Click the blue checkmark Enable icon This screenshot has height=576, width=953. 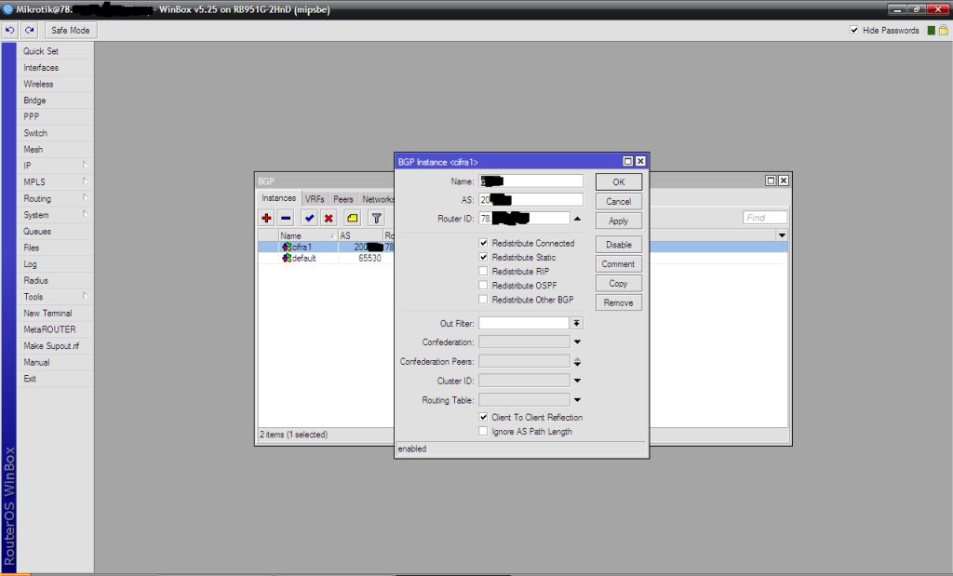[309, 218]
